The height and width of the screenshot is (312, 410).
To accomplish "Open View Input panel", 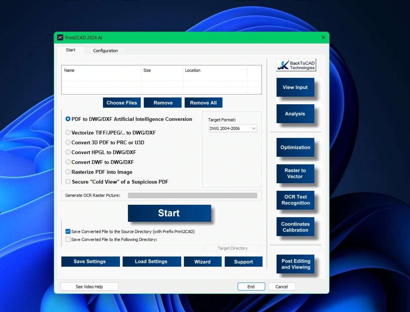I will click(x=295, y=88).
